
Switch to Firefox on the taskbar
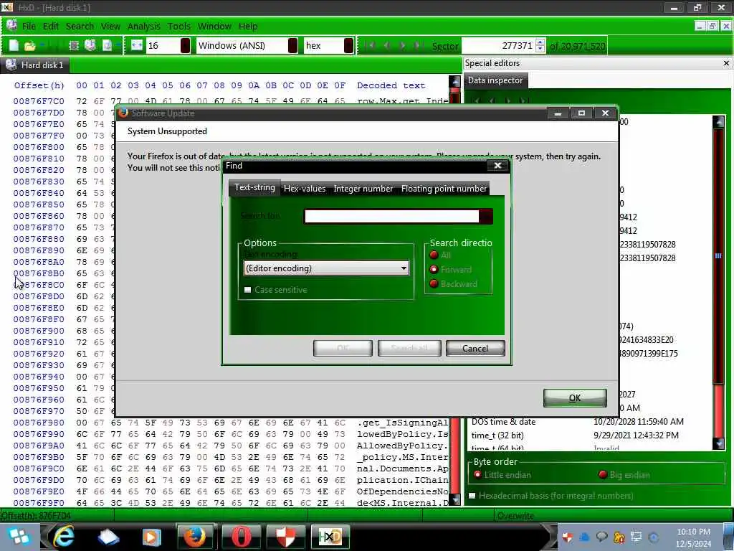(x=195, y=537)
